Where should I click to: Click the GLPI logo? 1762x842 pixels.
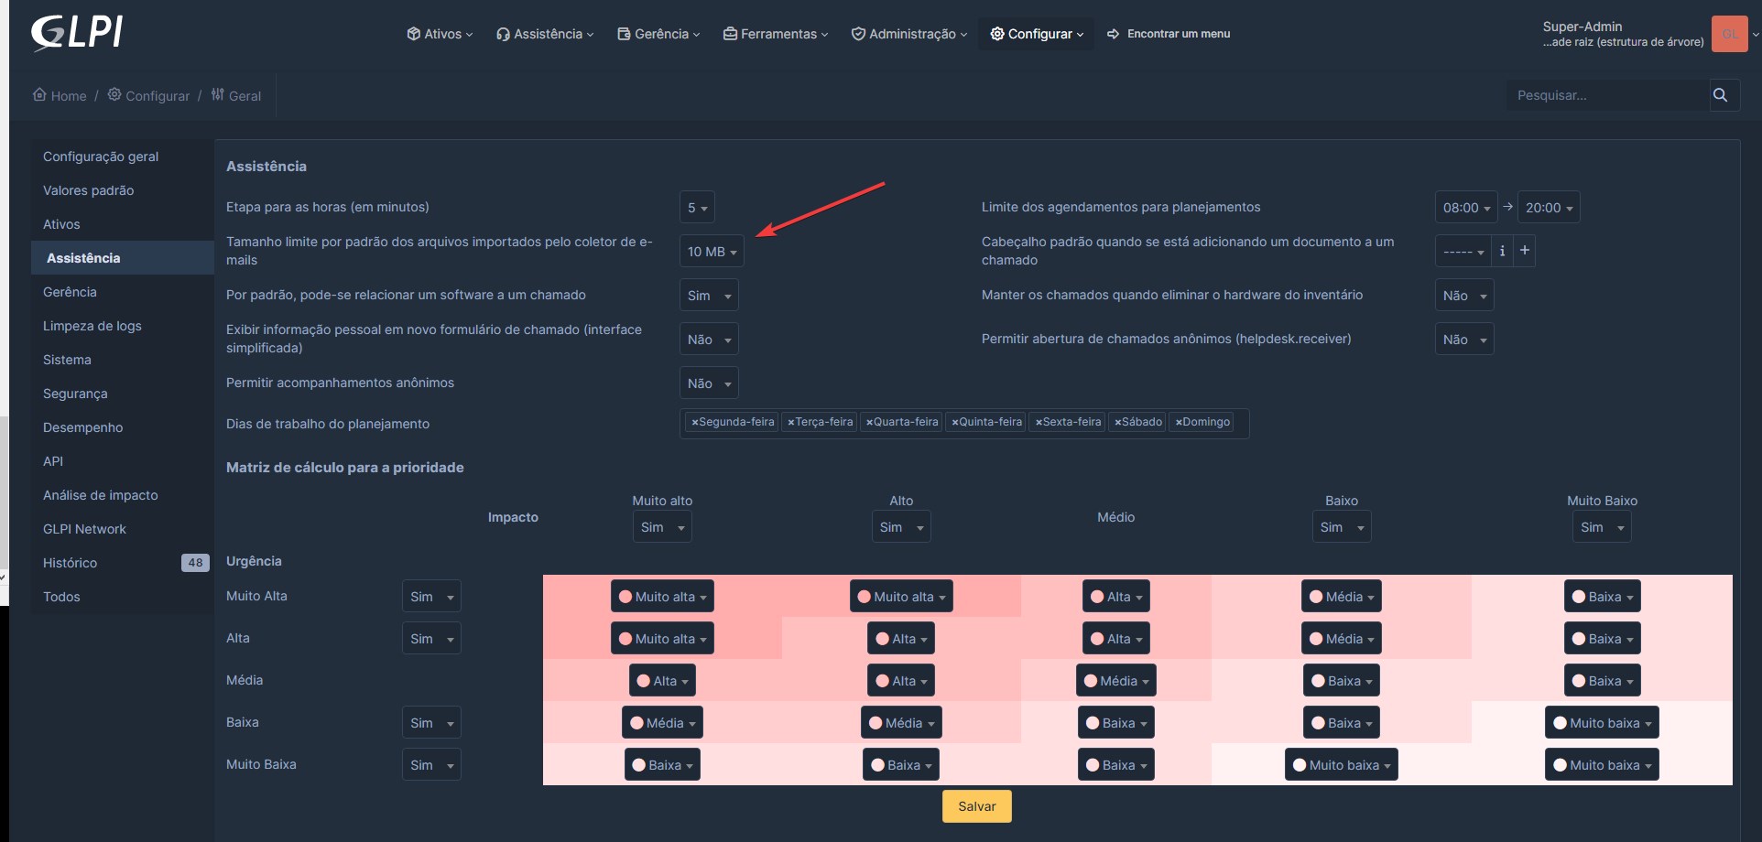[77, 33]
